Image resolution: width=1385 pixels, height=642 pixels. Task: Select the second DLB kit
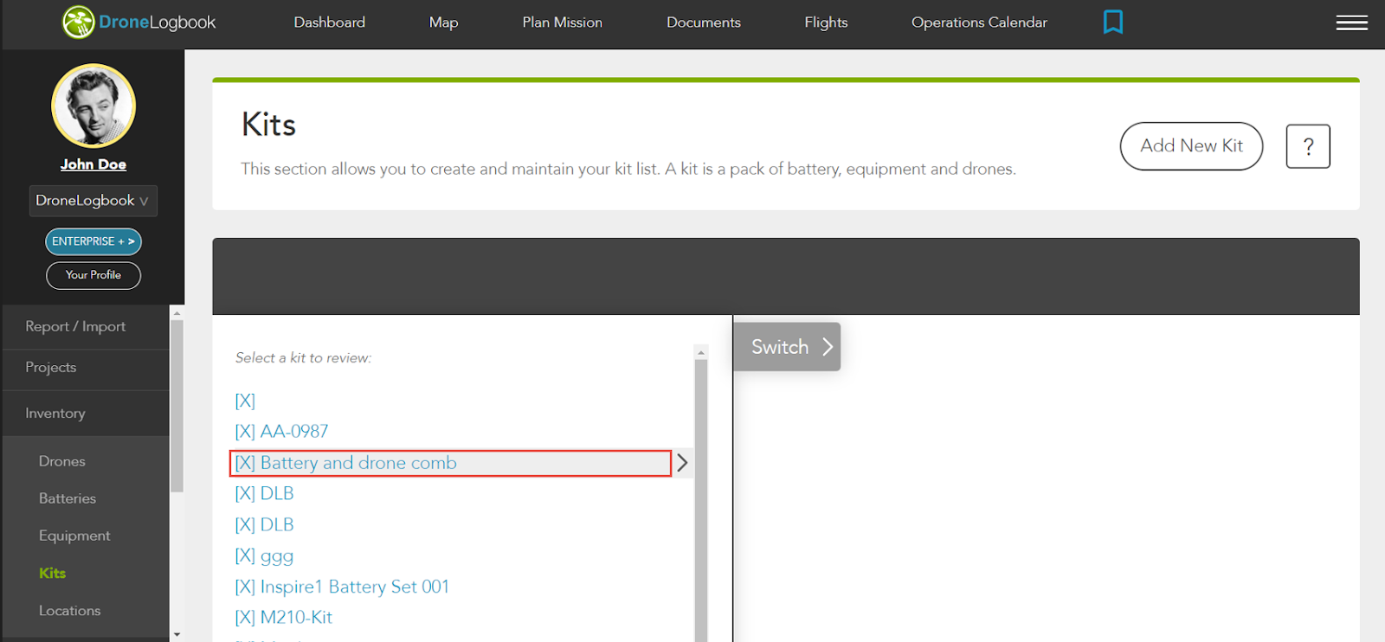(264, 524)
